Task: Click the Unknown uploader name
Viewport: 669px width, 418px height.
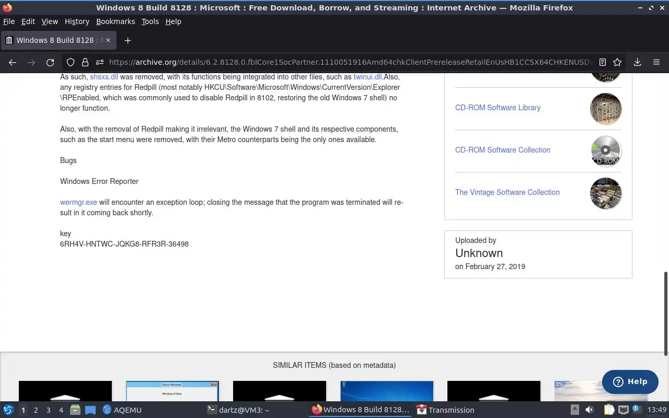Action: point(479,253)
